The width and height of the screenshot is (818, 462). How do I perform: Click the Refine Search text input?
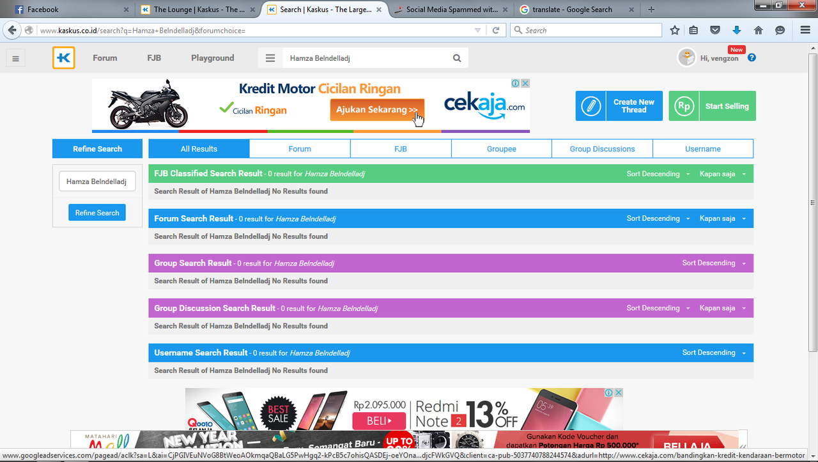pos(97,181)
